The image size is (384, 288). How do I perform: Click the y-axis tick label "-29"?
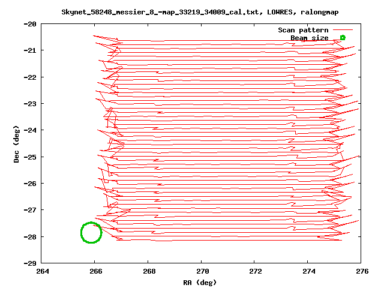click(30, 263)
